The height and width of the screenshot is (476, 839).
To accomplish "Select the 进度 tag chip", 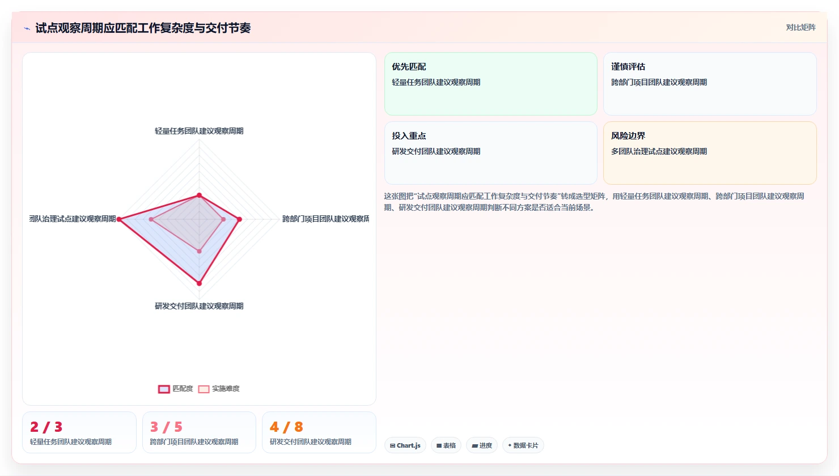I will tap(482, 445).
